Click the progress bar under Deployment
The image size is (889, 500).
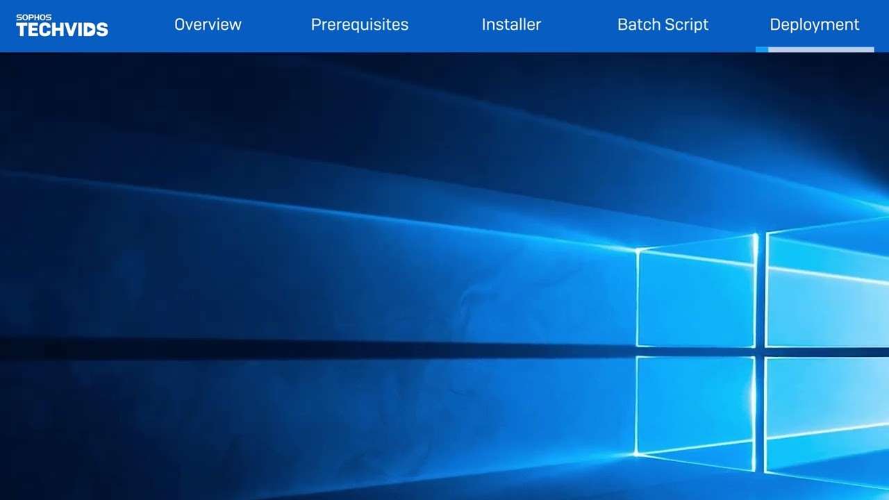pyautogui.click(x=815, y=49)
